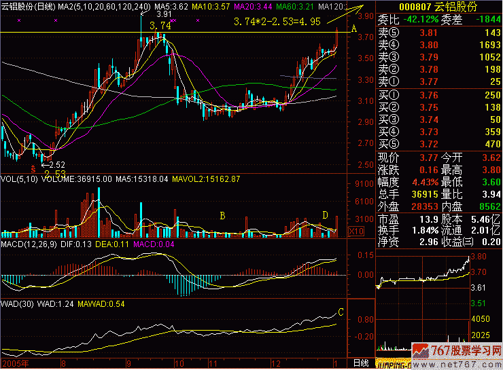Viewport: 503px width, 370px height.
Task: Click the yellow marker C in the WAD panel
Action: pyautogui.click(x=341, y=313)
